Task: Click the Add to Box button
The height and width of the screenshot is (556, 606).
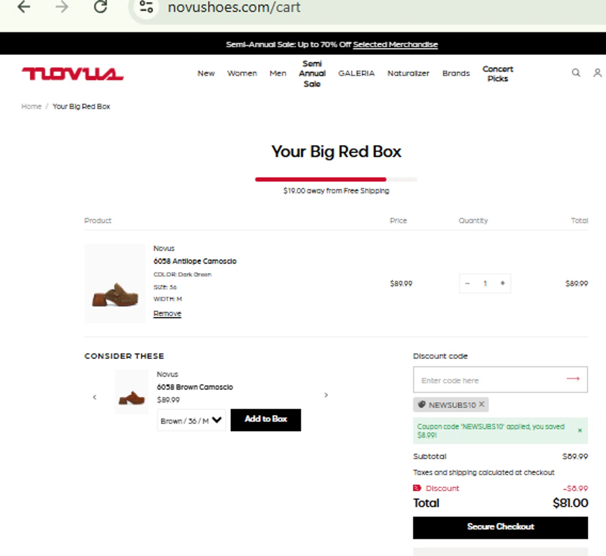Action: [266, 420]
